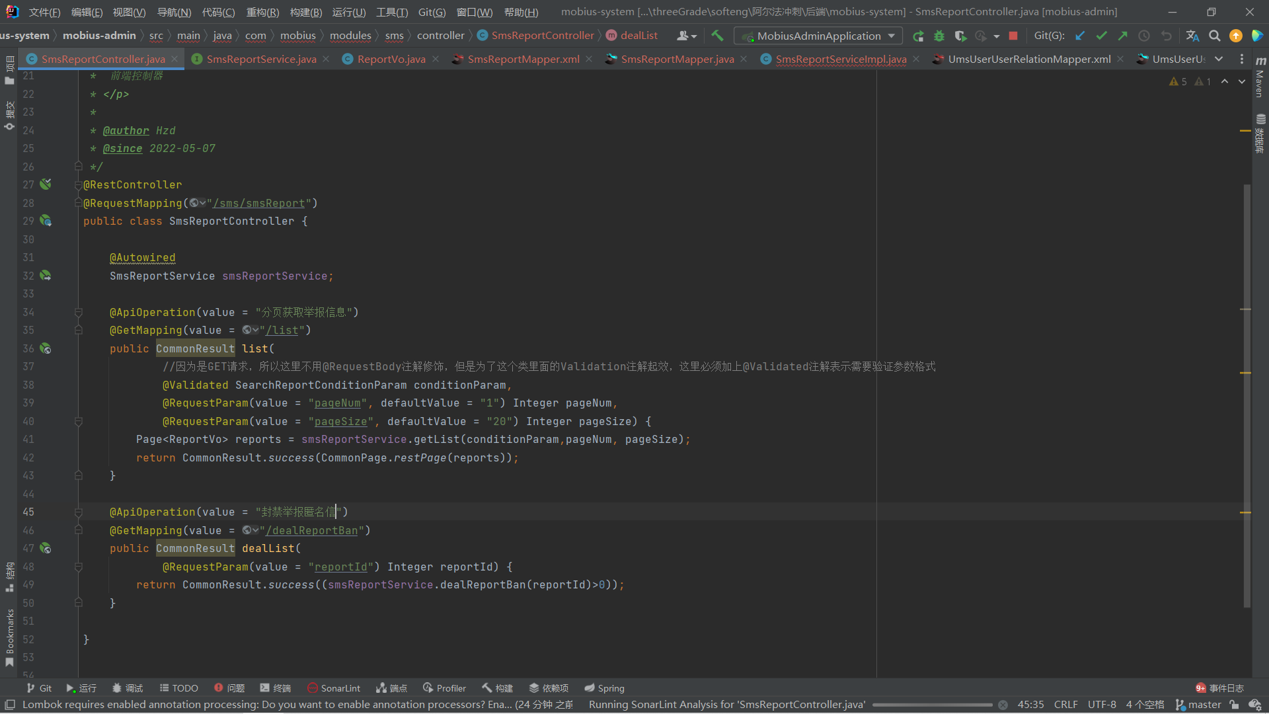Image resolution: width=1269 pixels, height=714 pixels.
Task: Open the 文件(F) menu
Action: [44, 12]
